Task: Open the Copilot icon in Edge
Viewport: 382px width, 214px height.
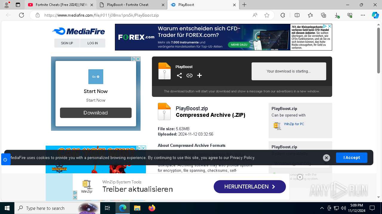Action: coord(375,15)
